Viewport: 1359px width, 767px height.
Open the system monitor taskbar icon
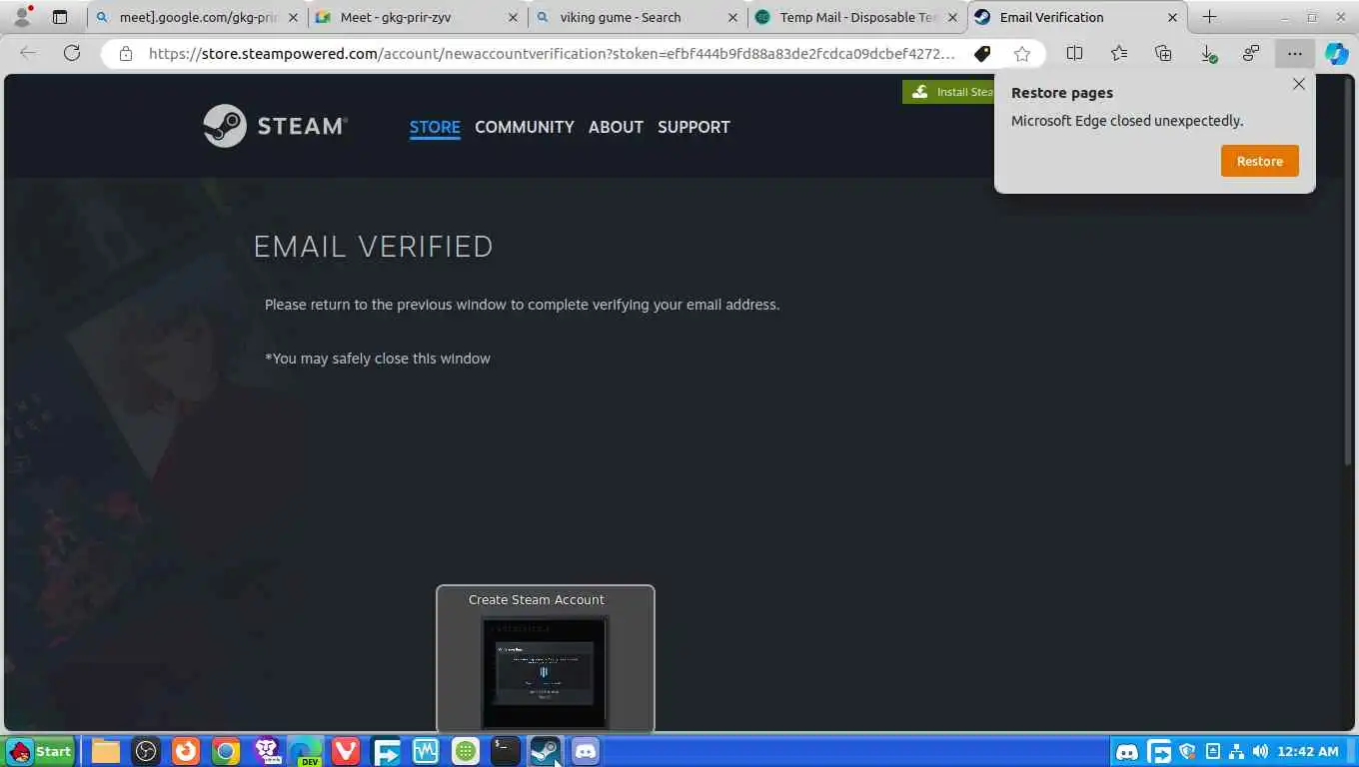426,751
